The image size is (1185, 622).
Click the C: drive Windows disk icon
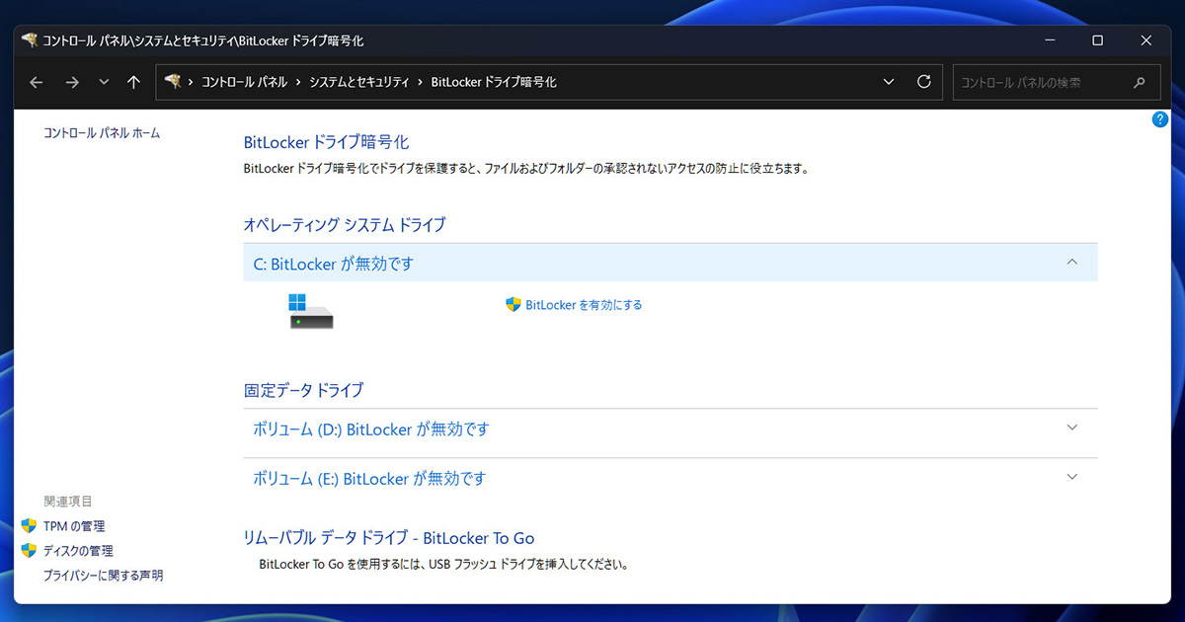(x=311, y=311)
